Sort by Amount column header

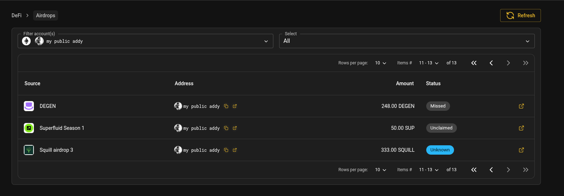click(x=405, y=83)
